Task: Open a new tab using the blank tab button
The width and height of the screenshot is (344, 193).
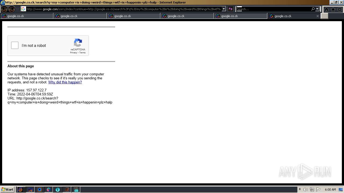Action: tap(324, 16)
